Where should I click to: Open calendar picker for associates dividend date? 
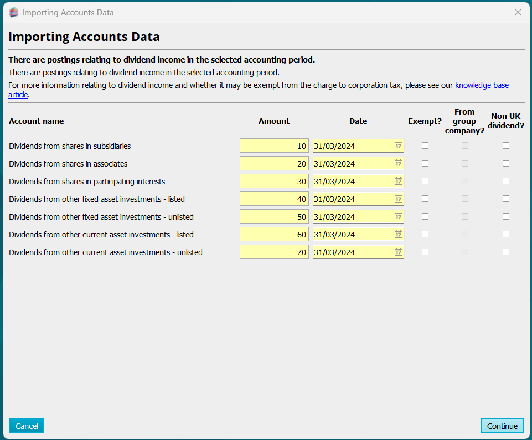coord(398,164)
